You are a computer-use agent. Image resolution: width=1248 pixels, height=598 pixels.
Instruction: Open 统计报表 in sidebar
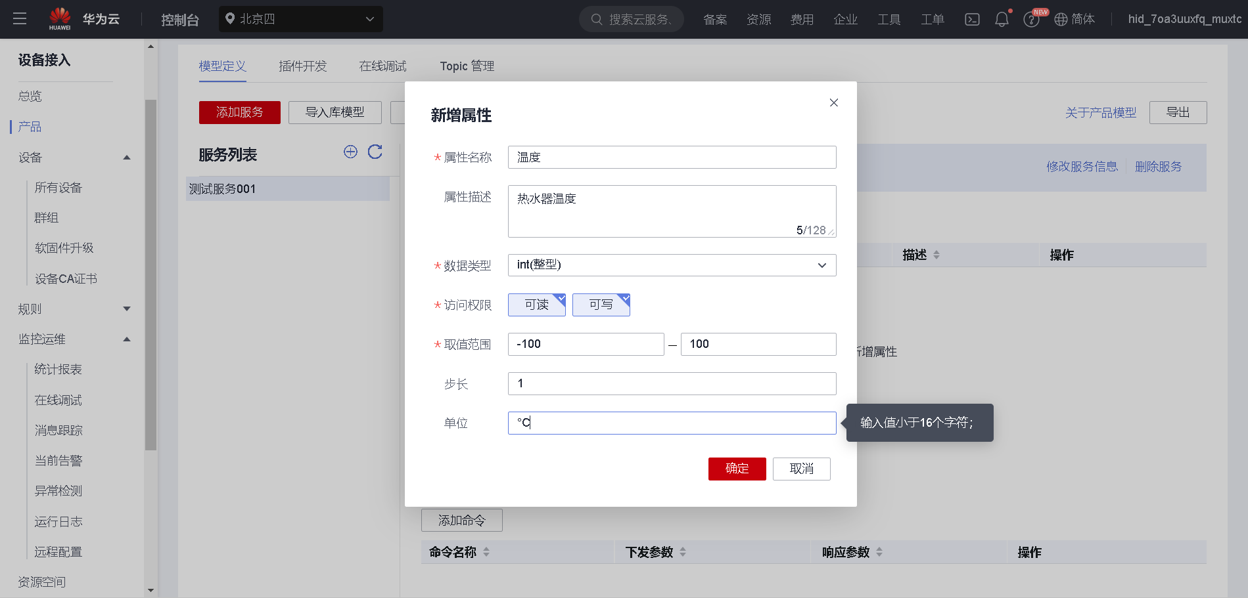coord(58,370)
